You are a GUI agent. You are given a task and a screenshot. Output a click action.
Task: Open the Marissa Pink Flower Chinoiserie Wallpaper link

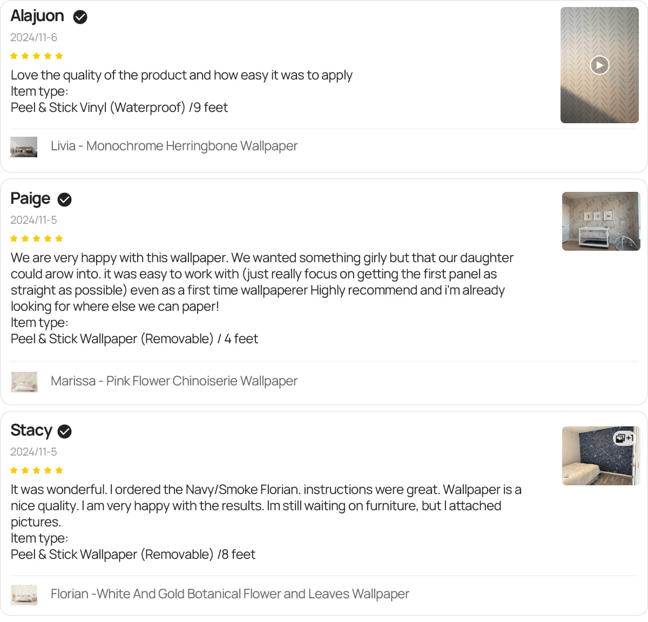[x=173, y=381]
